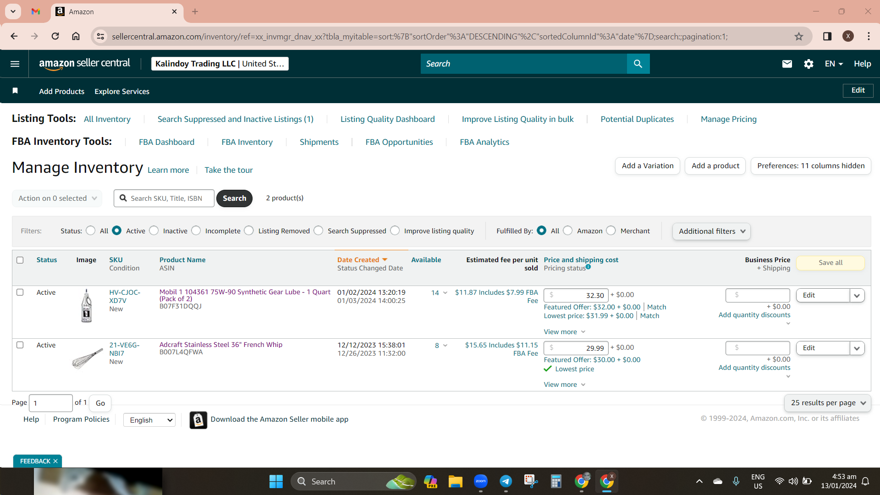Expand the Edit dropdown arrow for Mobil 1
Screen dimensions: 880x495
click(x=857, y=296)
